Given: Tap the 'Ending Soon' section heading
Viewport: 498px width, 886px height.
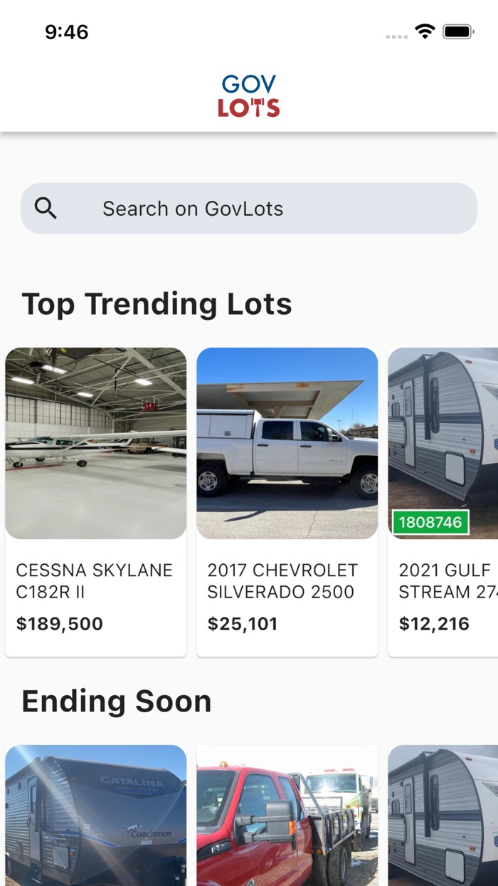Looking at the screenshot, I should pyautogui.click(x=117, y=701).
